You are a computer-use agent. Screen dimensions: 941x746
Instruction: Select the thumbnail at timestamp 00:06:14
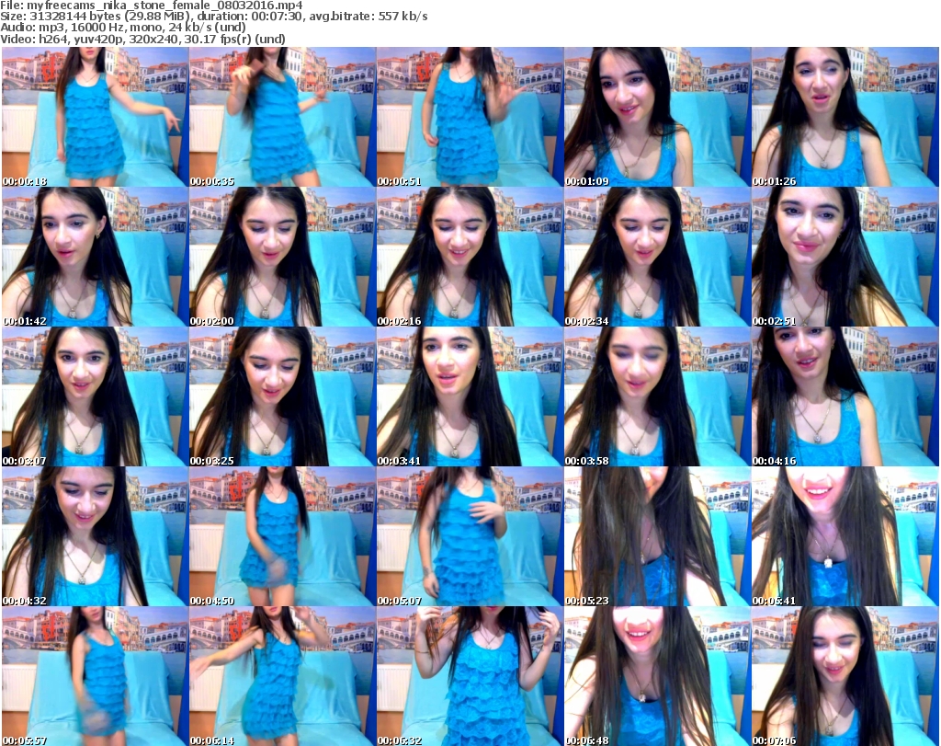tap(283, 676)
